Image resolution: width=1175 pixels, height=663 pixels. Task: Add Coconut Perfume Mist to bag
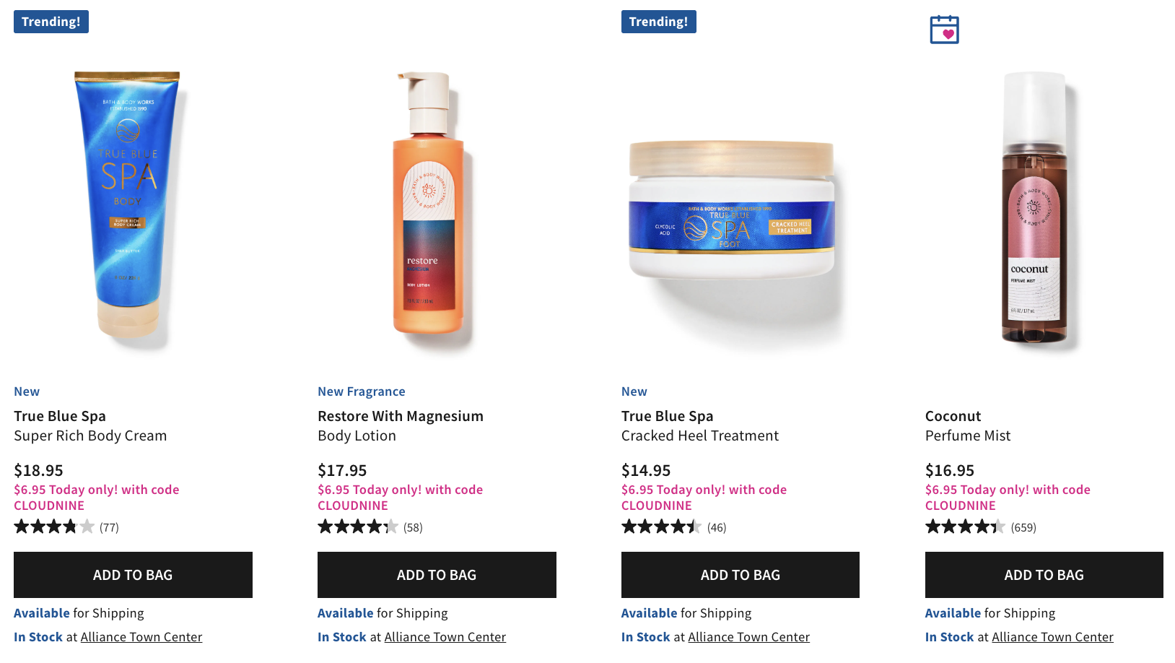[1044, 575]
